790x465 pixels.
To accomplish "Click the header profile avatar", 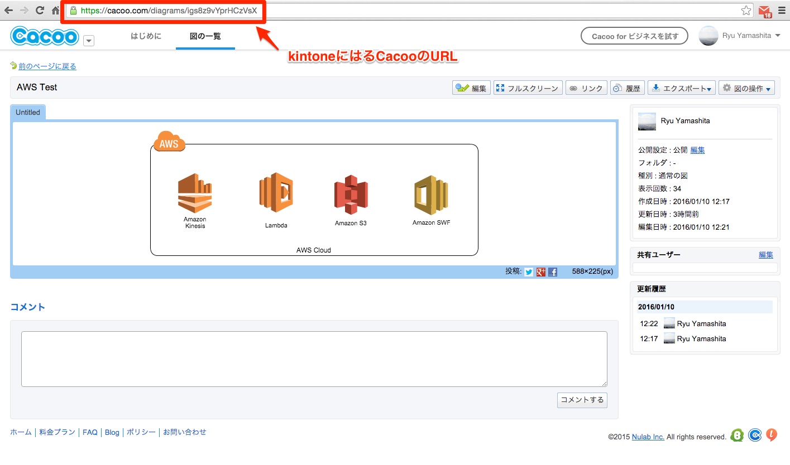I will point(708,36).
